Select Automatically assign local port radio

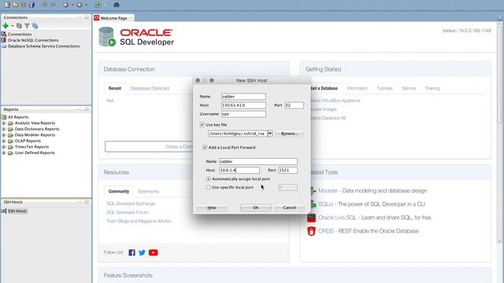208,178
